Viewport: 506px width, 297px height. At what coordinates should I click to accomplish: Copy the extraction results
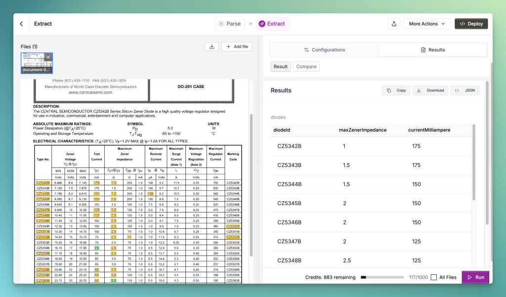pyautogui.click(x=396, y=90)
